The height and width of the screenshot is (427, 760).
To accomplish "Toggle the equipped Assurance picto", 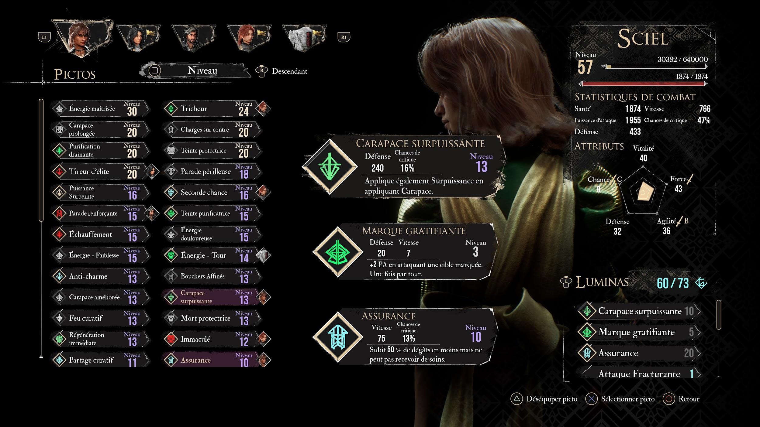I will coord(211,360).
